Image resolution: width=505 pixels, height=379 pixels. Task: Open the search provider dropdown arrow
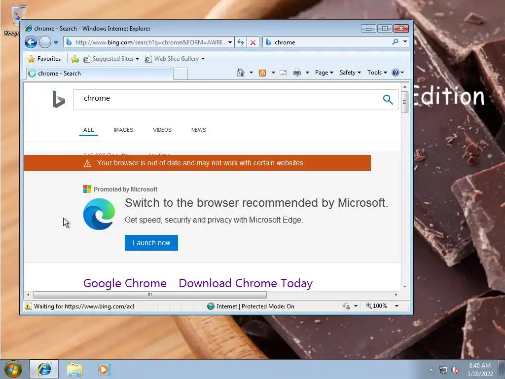[x=405, y=41]
